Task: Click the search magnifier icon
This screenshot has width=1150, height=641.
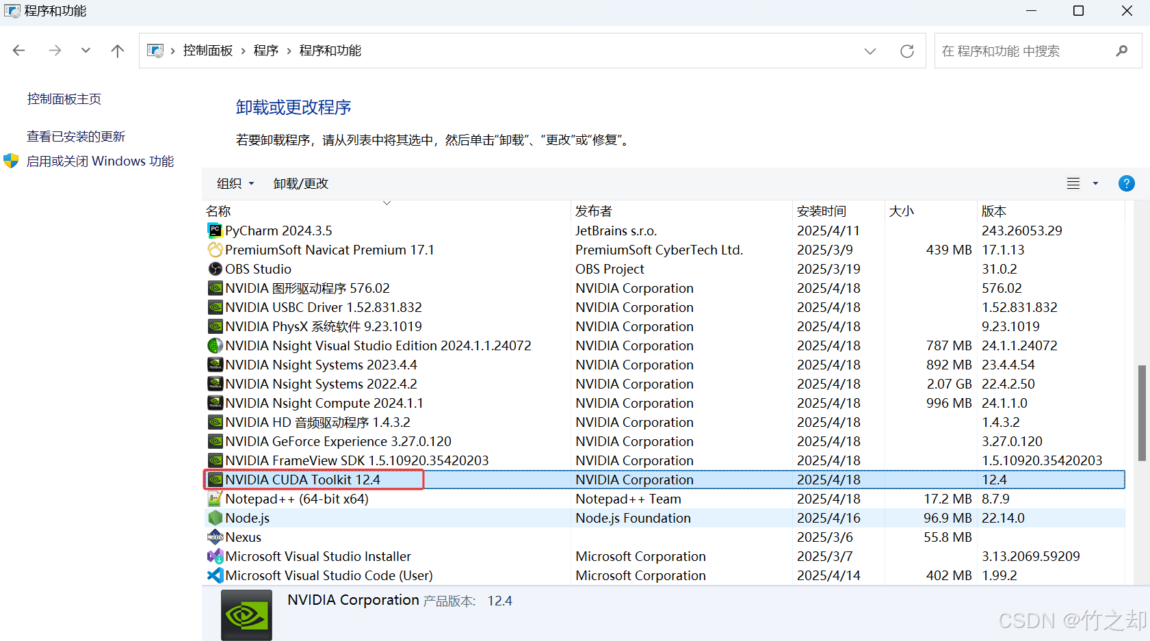Action: coord(1121,51)
